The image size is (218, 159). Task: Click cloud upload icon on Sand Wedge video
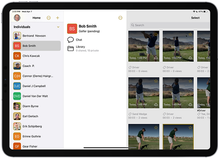[156, 104]
